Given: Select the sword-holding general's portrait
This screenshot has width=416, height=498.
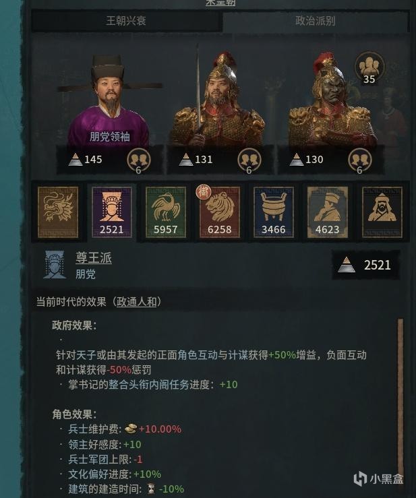Looking at the screenshot, I should point(218,98).
